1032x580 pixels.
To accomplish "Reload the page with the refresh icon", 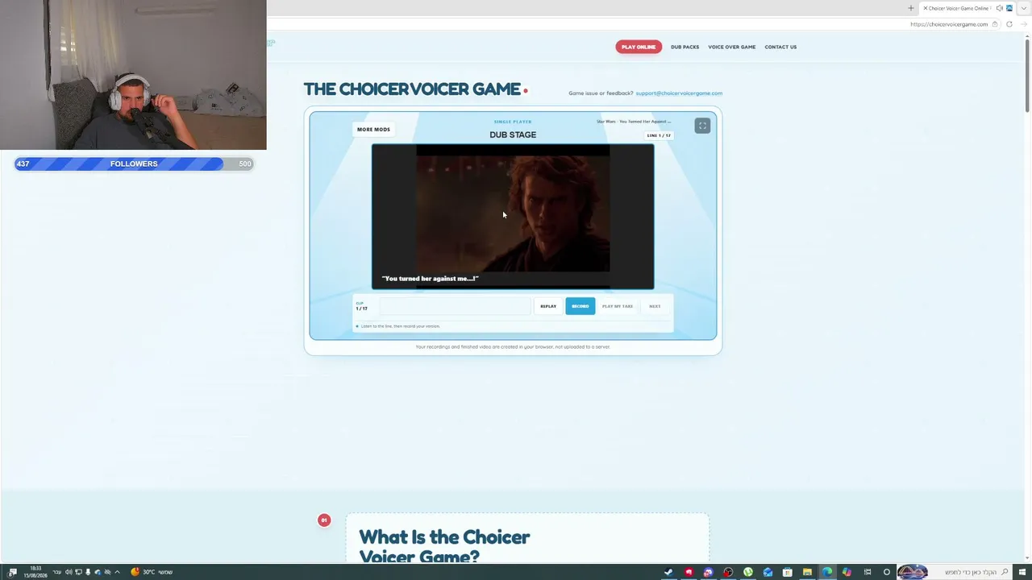I will coord(1009,24).
